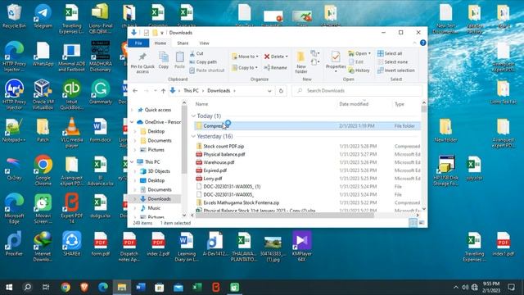Click the Search Downloads field

(x=357, y=91)
